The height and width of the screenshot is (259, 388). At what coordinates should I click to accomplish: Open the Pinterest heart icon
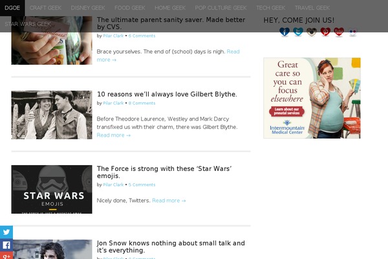325,32
